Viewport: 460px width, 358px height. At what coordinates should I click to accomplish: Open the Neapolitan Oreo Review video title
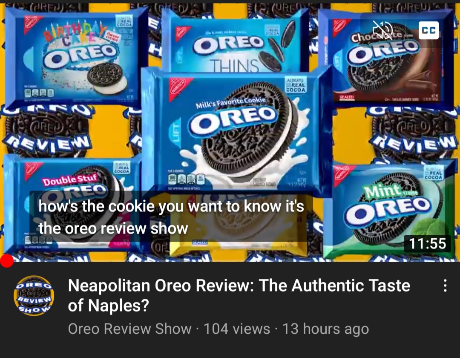click(239, 295)
